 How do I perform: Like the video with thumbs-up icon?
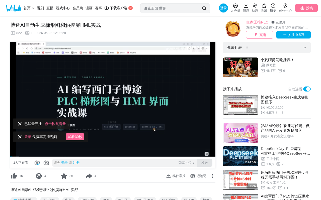click(14, 176)
